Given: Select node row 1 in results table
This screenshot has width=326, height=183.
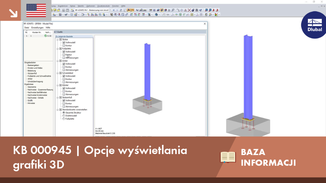Looking at the screenshot, I should point(38,36).
